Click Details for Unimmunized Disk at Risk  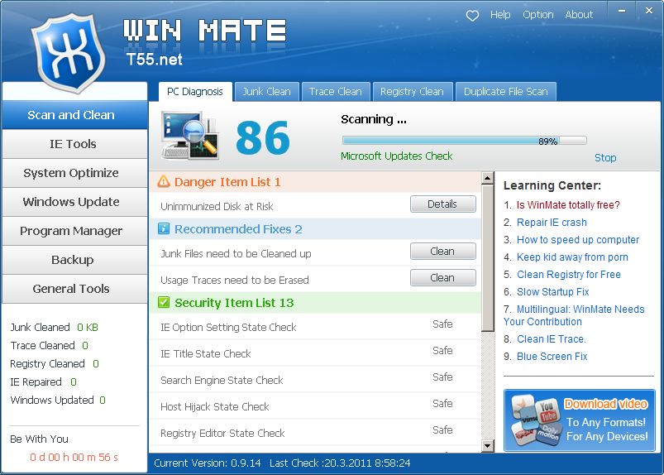point(443,204)
